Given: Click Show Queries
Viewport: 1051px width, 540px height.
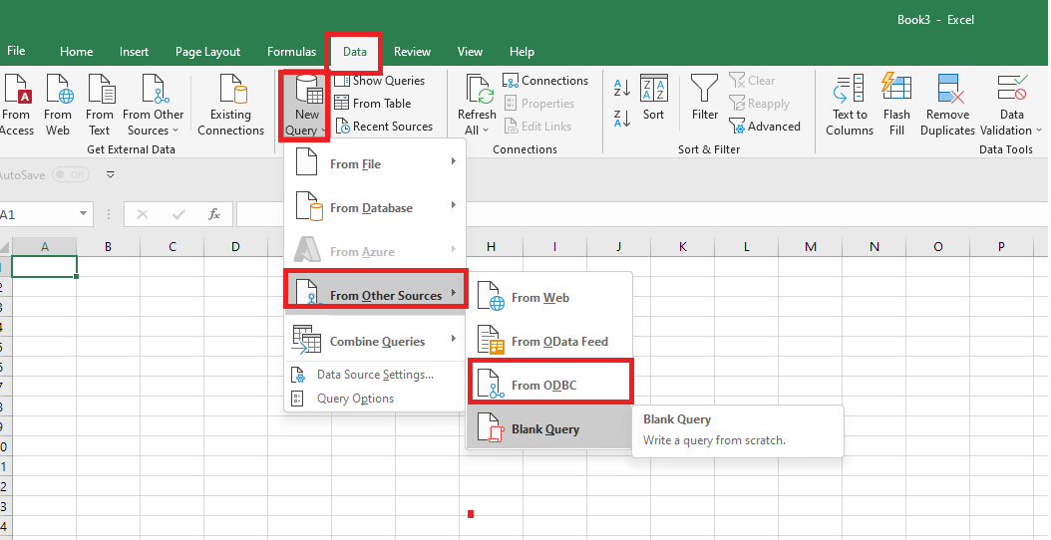Looking at the screenshot, I should coord(379,81).
